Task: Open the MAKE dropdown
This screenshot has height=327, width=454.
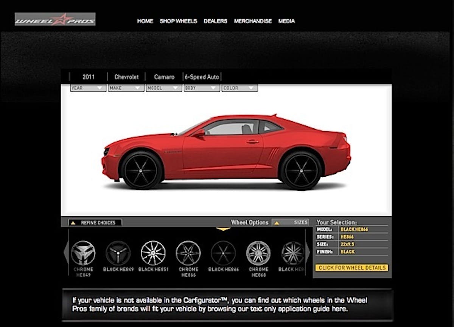Action: pyautogui.click(x=126, y=88)
